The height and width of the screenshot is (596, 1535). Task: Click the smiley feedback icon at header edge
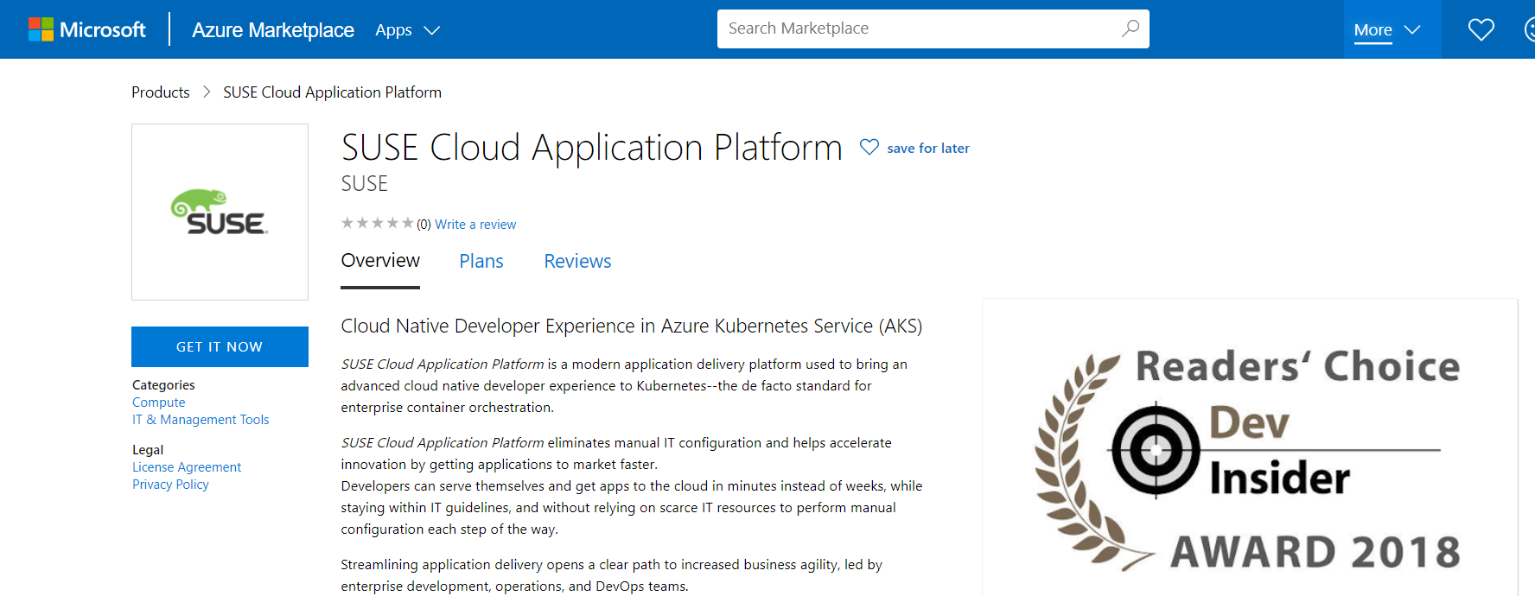tap(1529, 30)
